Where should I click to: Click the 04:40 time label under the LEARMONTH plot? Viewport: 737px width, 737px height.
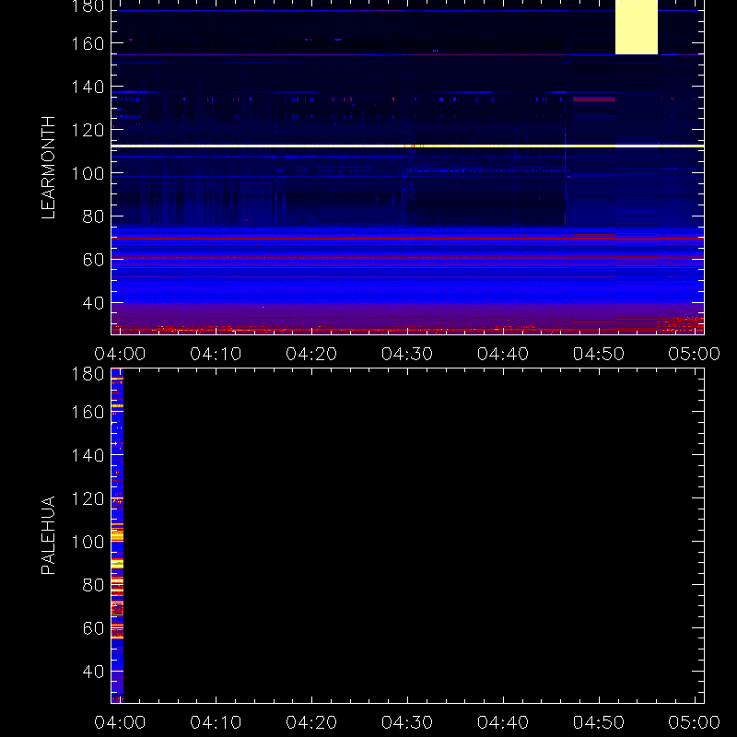coord(503,354)
